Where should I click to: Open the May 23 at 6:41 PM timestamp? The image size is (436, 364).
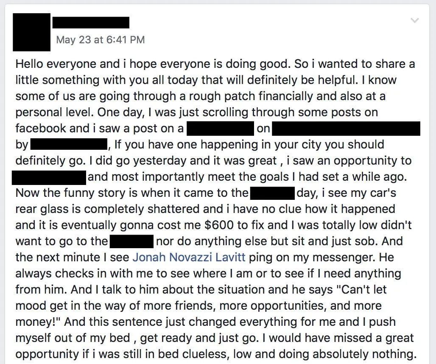coord(101,39)
